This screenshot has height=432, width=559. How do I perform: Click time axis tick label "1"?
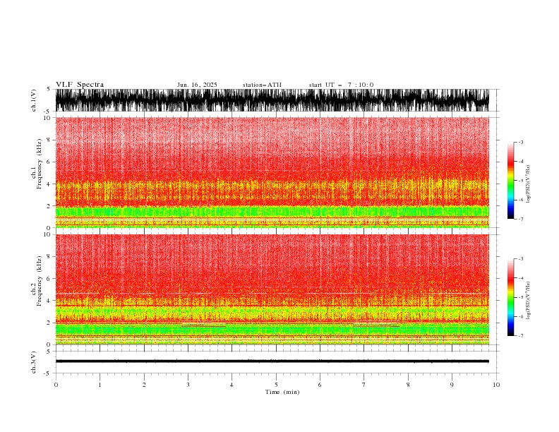coord(100,385)
